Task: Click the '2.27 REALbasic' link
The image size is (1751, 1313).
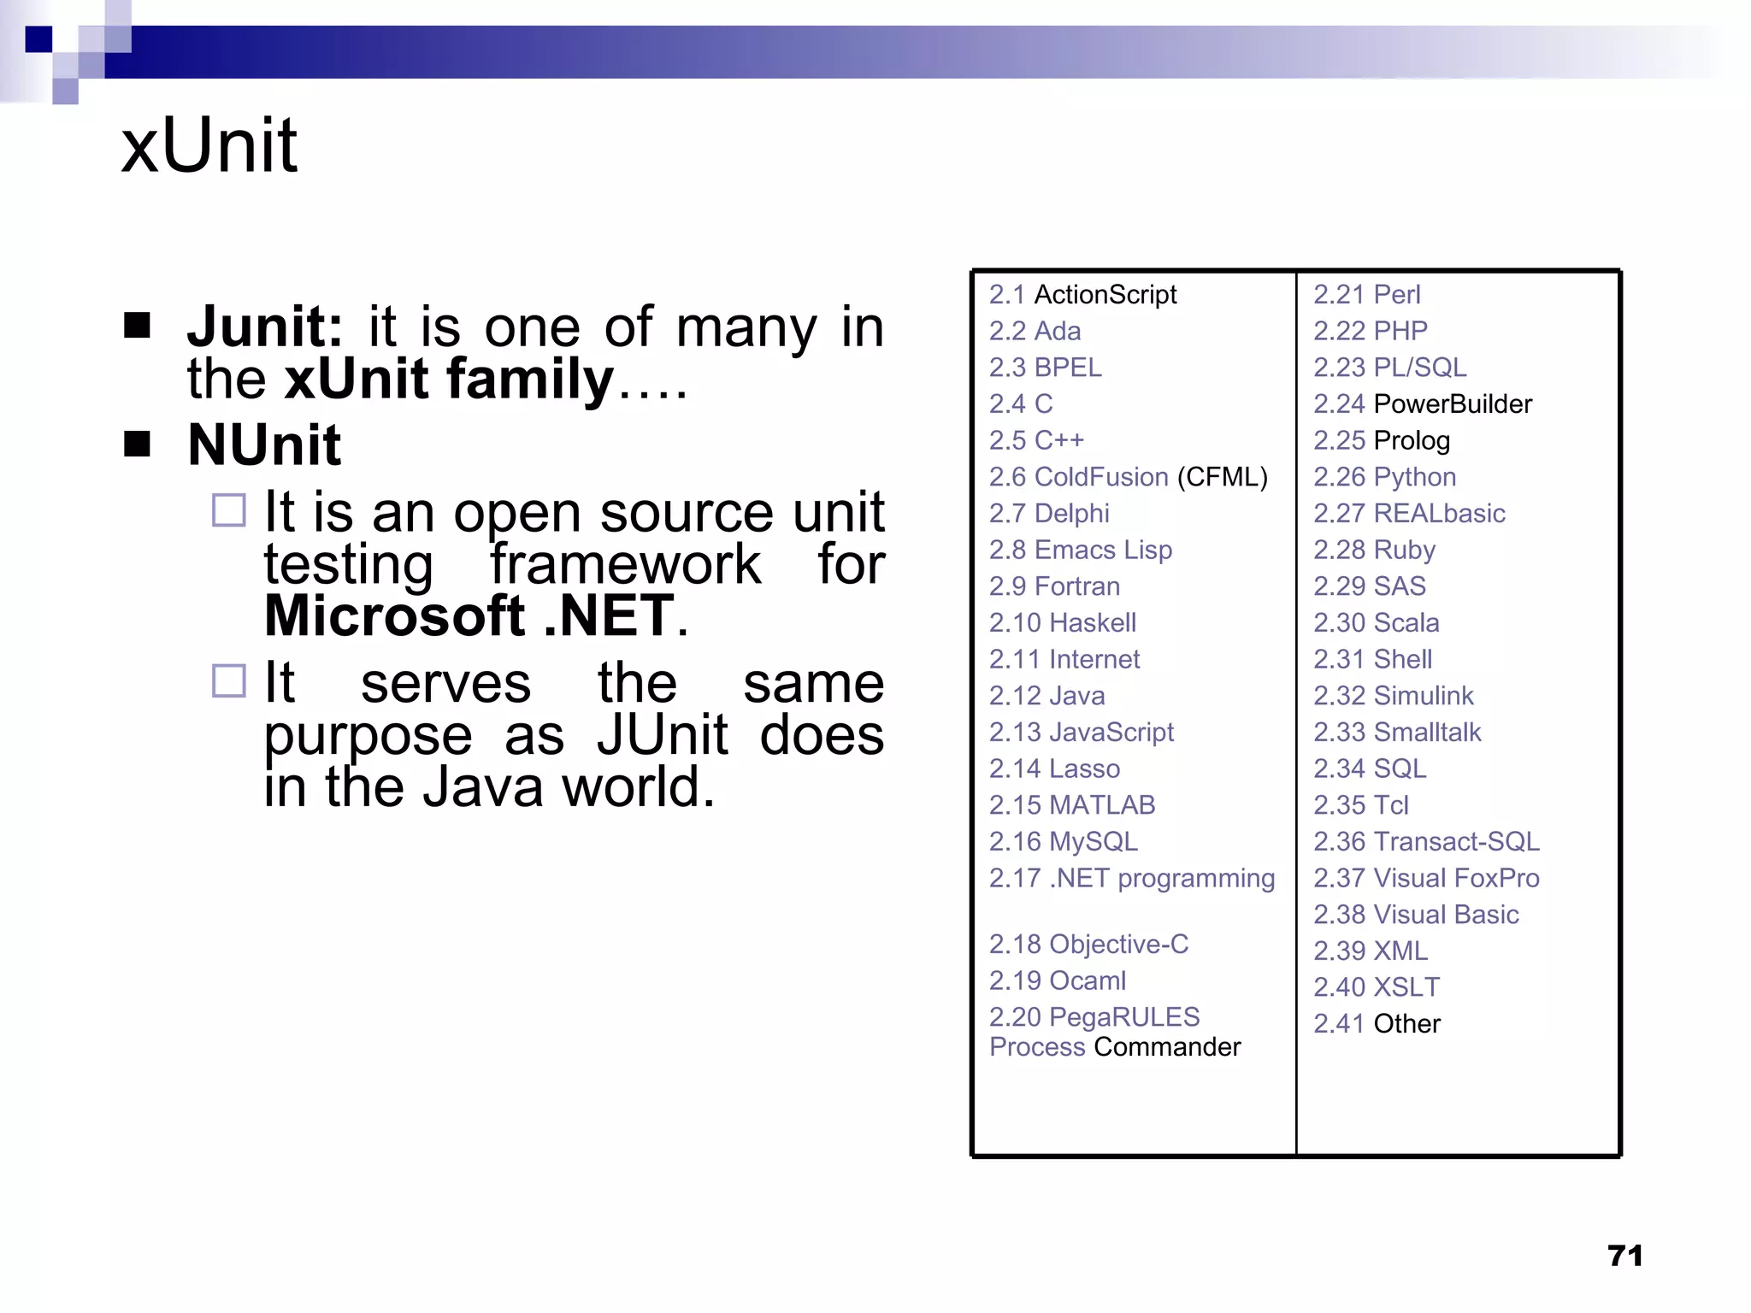Action: (1410, 513)
